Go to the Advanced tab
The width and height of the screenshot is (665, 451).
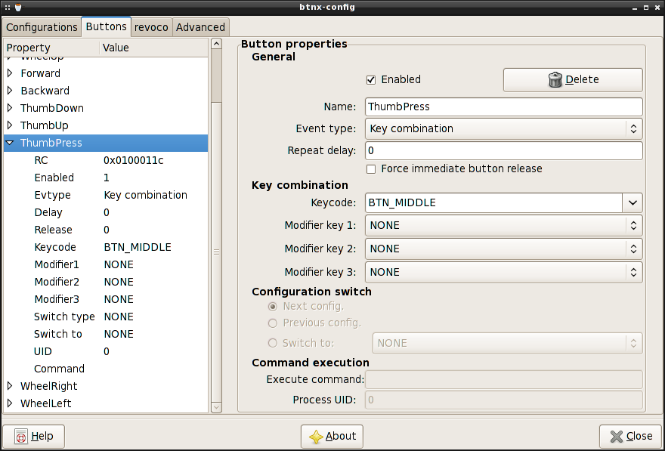pyautogui.click(x=200, y=27)
